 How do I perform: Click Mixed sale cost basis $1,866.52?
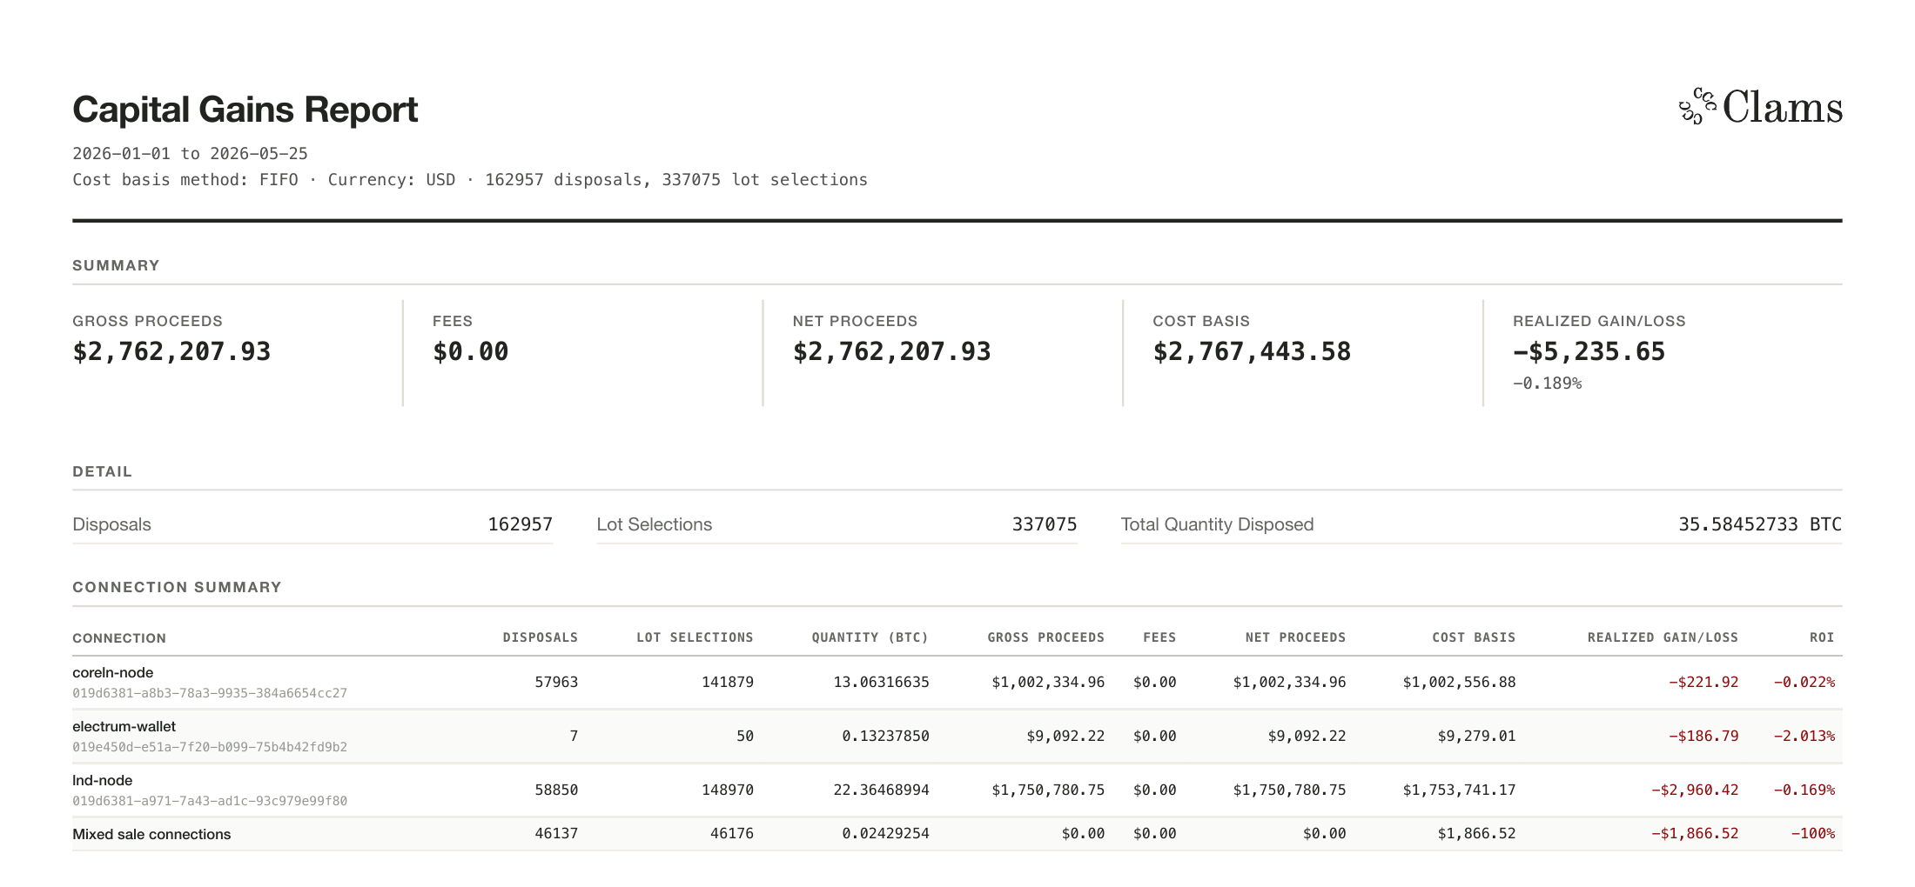[x=1476, y=834]
